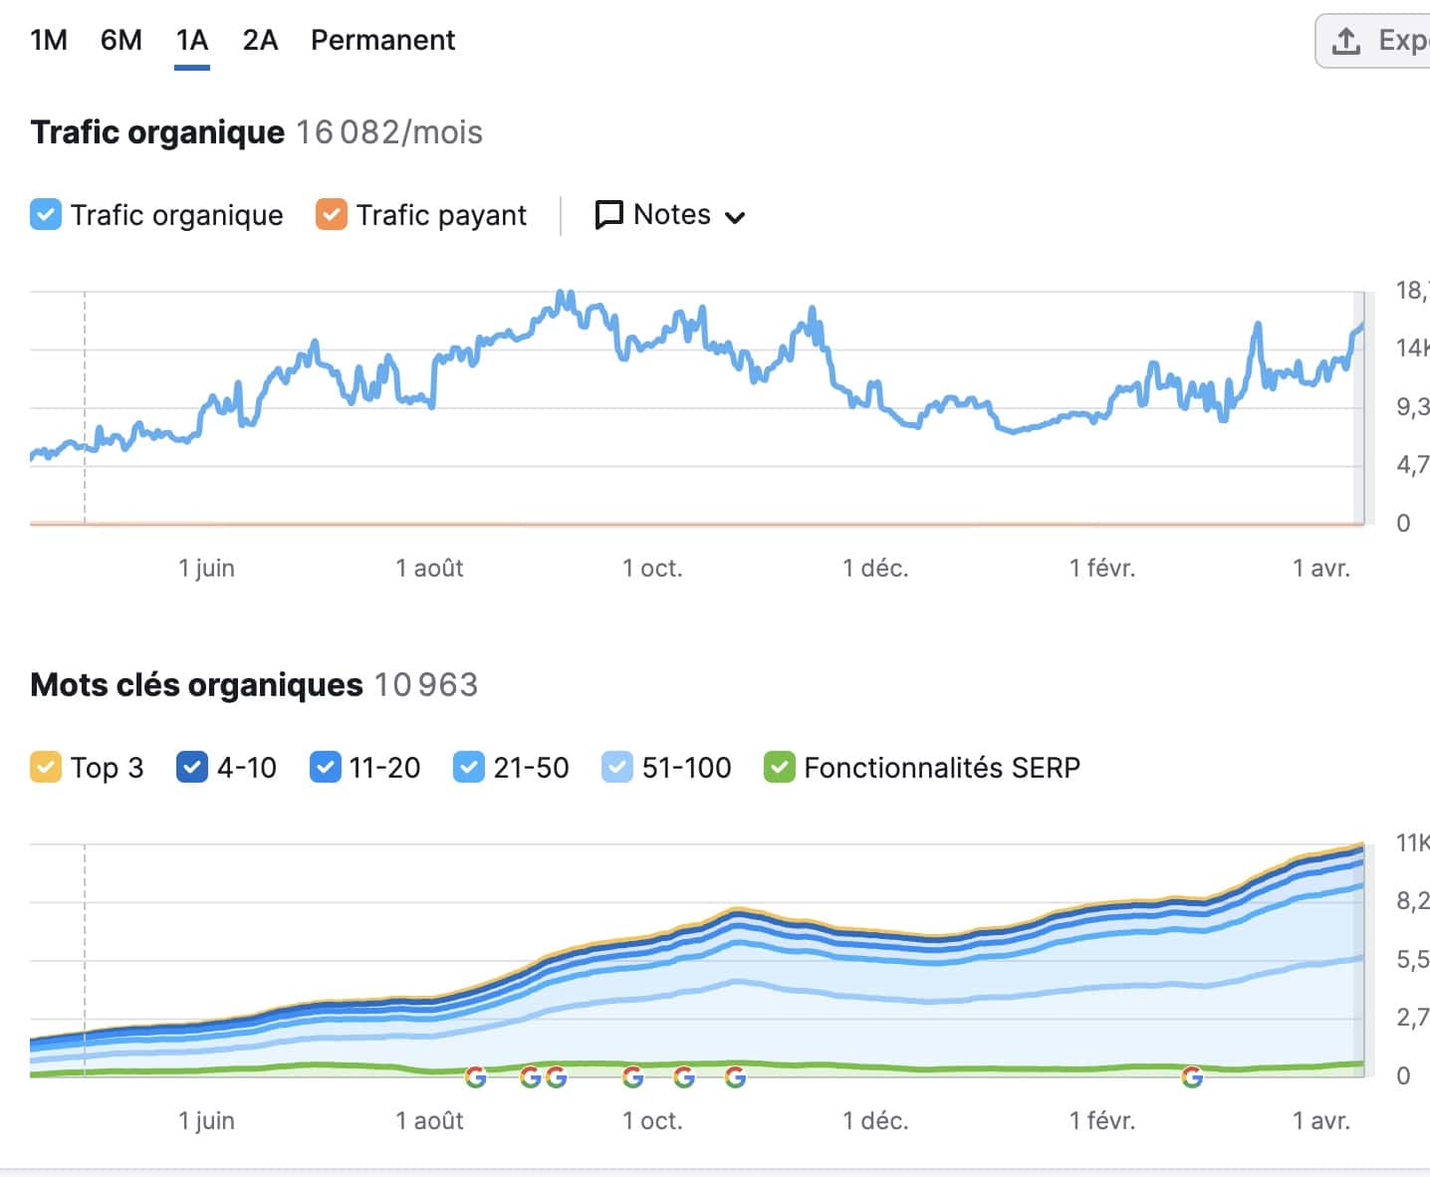Toggle the Fonctionnalités SERP checkbox

(x=779, y=768)
